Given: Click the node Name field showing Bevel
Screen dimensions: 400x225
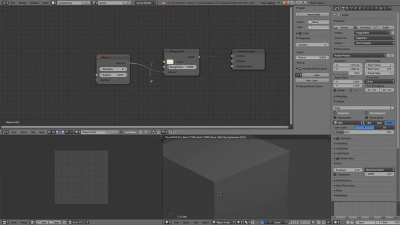Looking at the screenshot, I should (x=318, y=22).
